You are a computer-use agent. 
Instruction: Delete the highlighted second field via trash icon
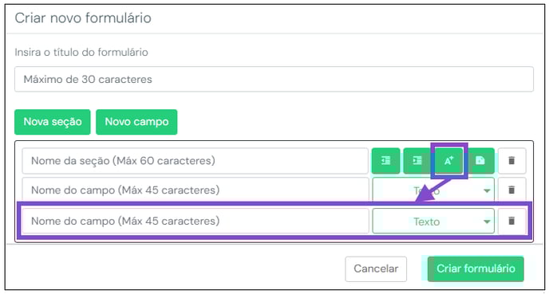point(511,221)
